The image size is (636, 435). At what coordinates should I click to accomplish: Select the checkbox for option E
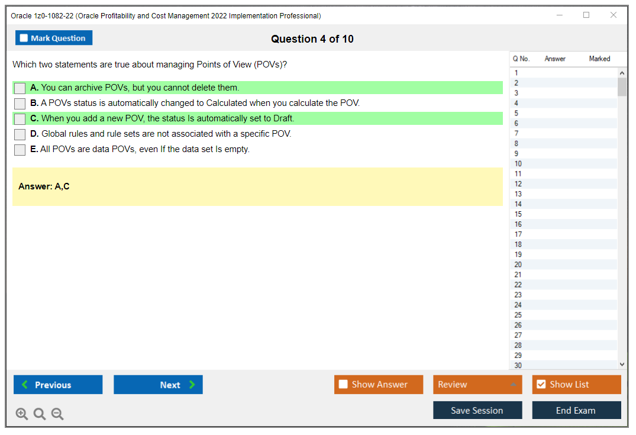pos(20,149)
